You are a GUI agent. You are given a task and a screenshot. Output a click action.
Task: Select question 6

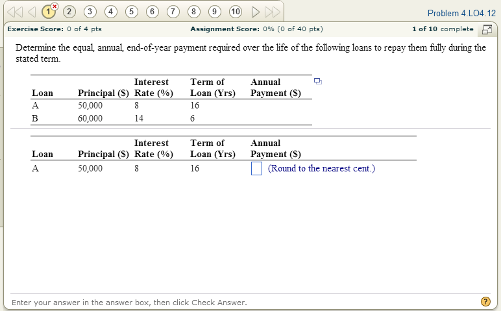click(152, 12)
